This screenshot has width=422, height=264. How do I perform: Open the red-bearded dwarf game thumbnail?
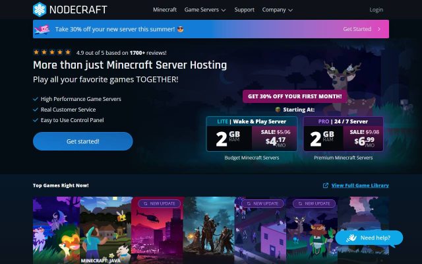tap(312, 230)
